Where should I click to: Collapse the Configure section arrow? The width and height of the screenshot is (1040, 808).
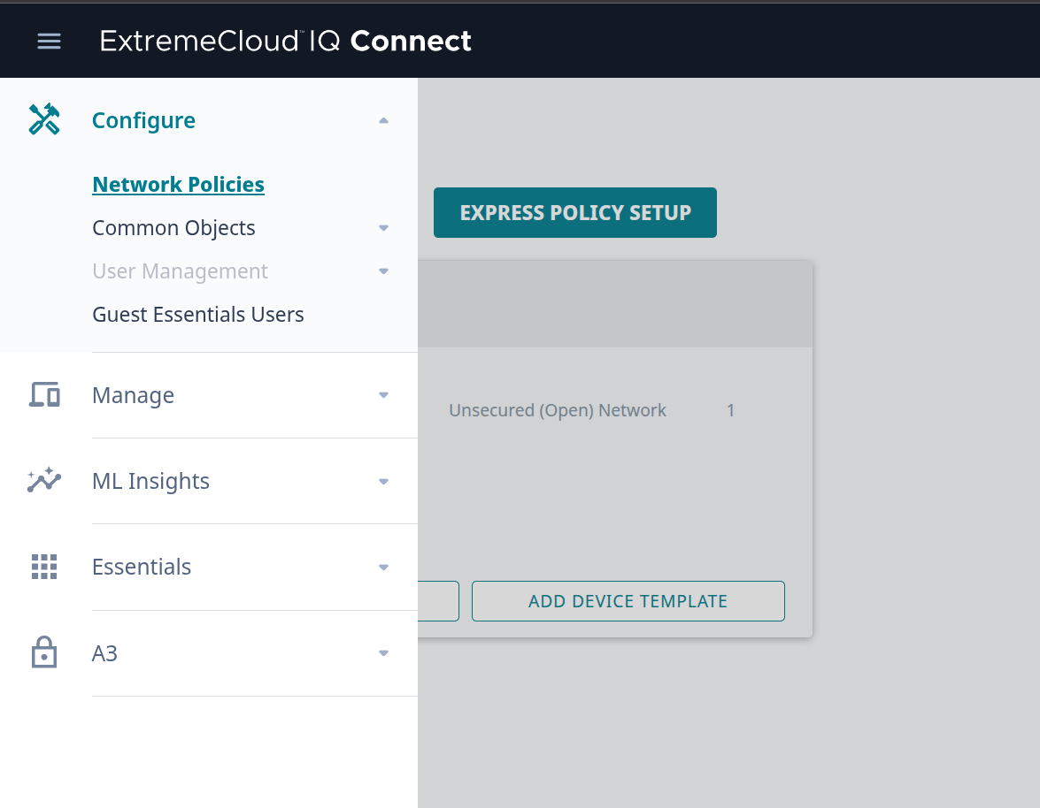pyautogui.click(x=383, y=120)
